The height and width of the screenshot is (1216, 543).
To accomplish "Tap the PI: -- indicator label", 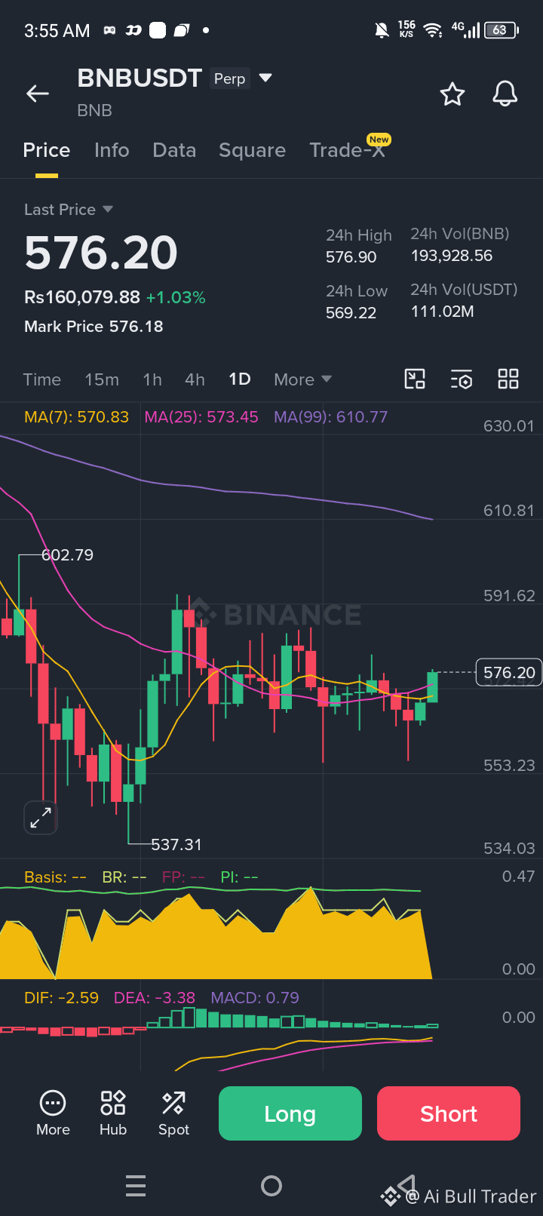I will click(239, 877).
